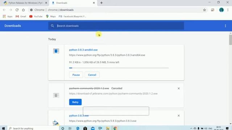Open the python-3.8.3-amd64.exe file link
Viewport: 232px width, 130px height.
pos(83,50)
